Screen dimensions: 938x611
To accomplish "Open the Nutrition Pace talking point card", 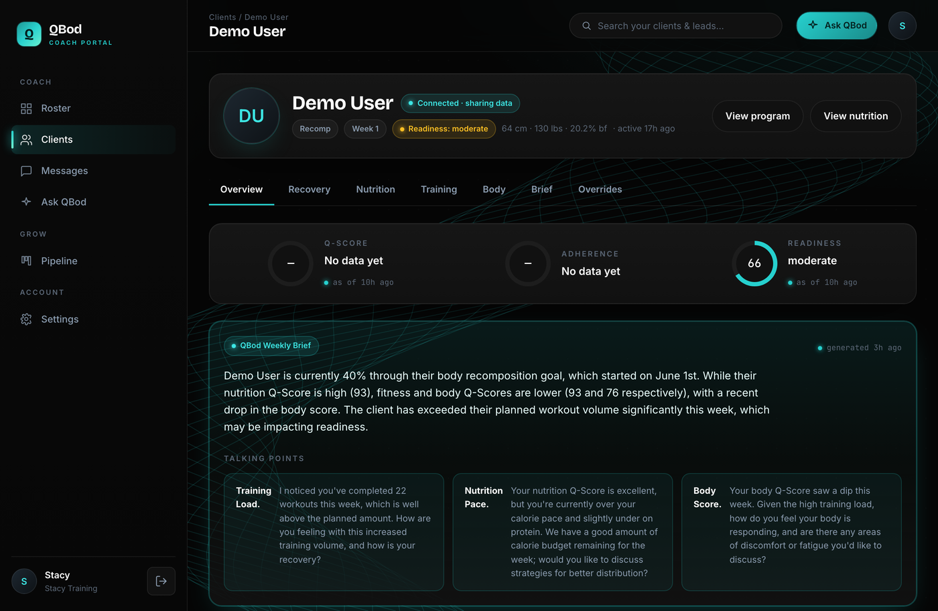I will click(563, 532).
